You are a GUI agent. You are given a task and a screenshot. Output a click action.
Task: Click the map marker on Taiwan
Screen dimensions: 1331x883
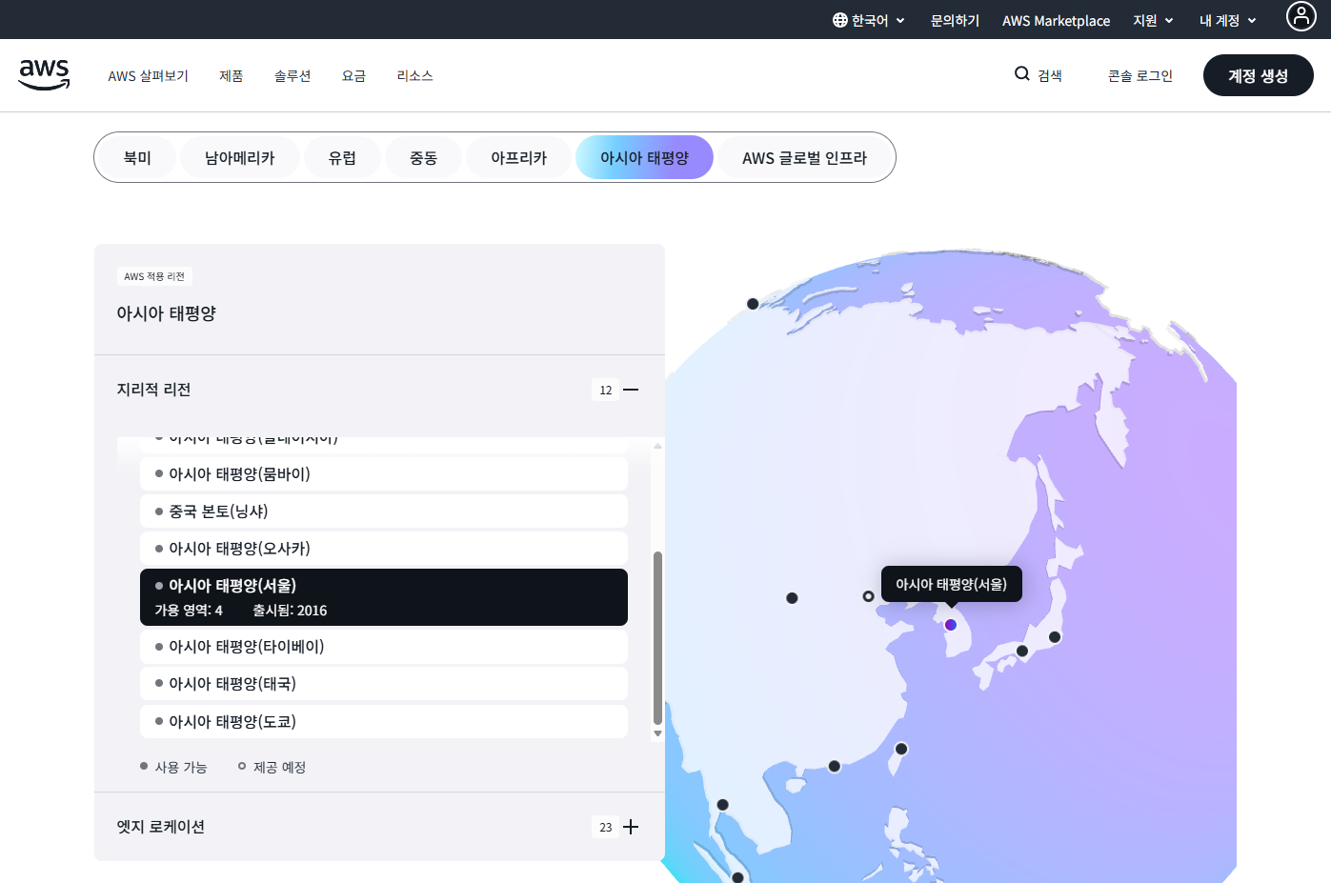[901, 749]
